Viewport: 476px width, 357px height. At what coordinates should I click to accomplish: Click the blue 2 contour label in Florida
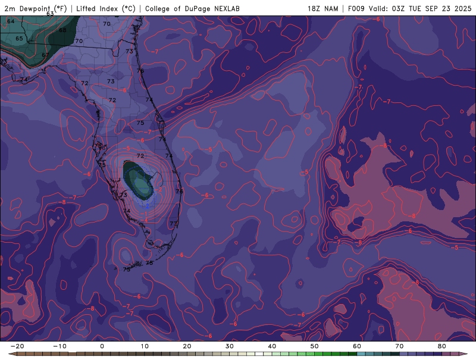click(x=148, y=206)
